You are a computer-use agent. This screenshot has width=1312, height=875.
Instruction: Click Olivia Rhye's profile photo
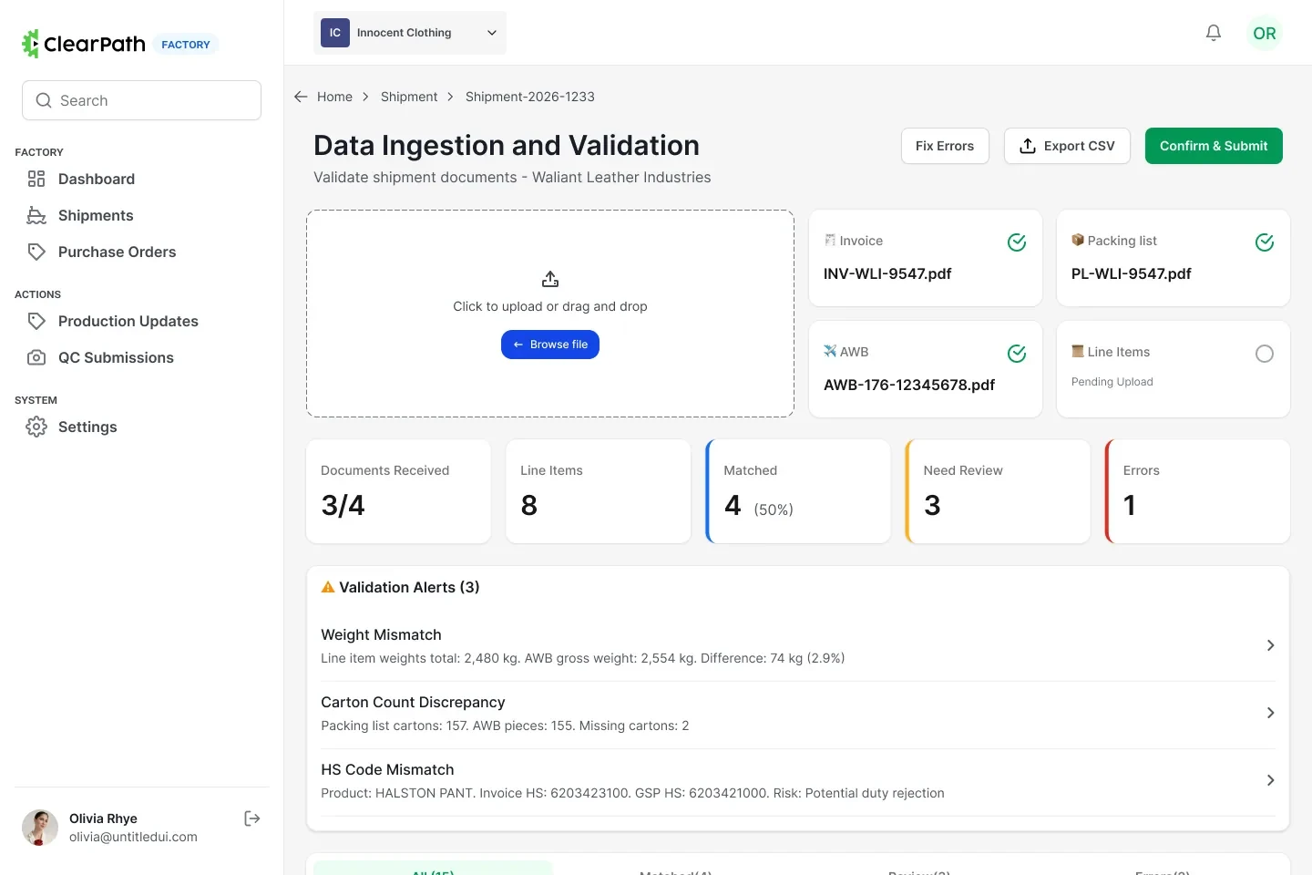[x=40, y=828]
